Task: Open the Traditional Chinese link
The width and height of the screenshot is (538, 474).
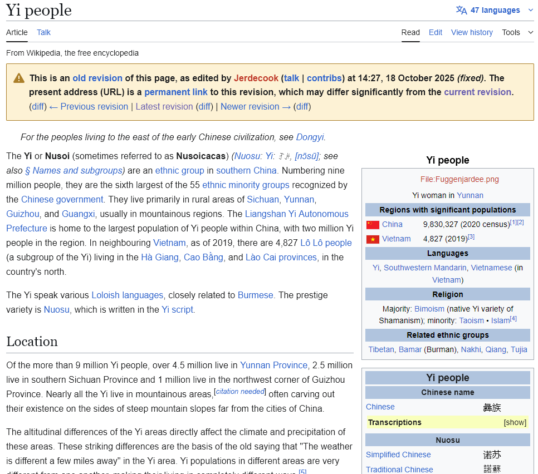Action: [399, 470]
